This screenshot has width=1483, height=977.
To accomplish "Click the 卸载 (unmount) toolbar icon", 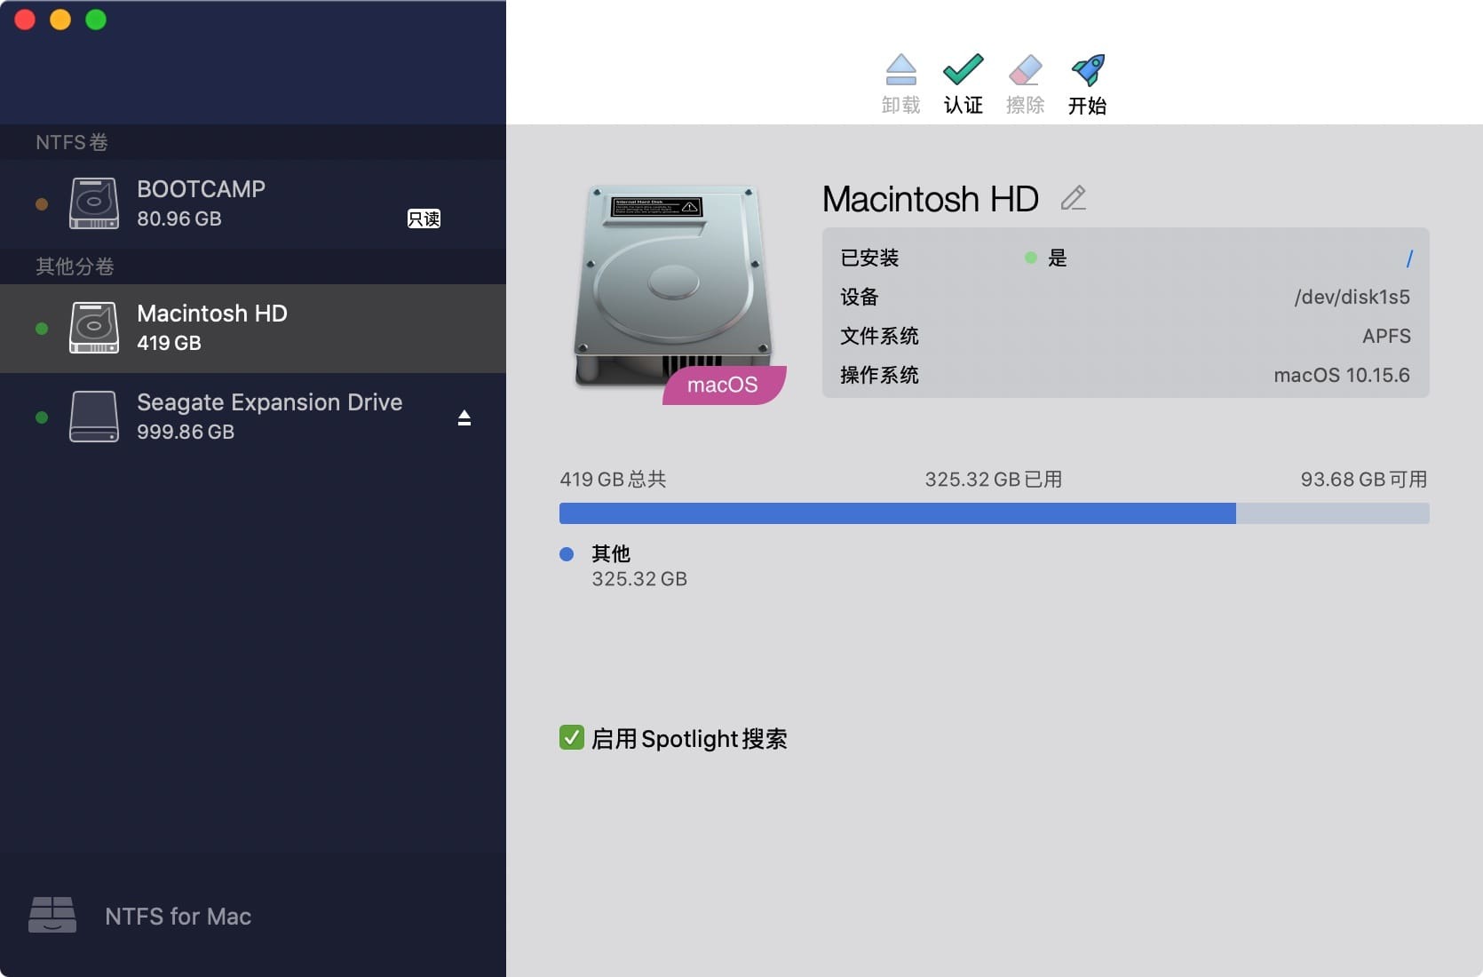I will tap(900, 71).
